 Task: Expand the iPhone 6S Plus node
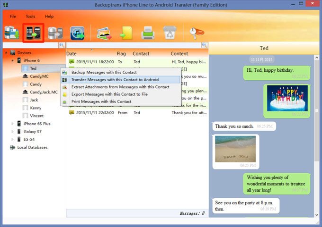click(12, 124)
